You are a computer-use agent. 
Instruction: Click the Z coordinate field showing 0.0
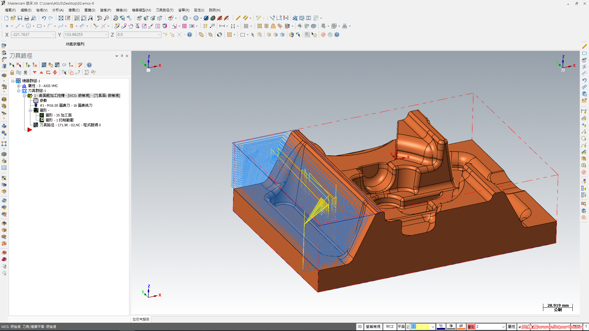tap(139, 35)
